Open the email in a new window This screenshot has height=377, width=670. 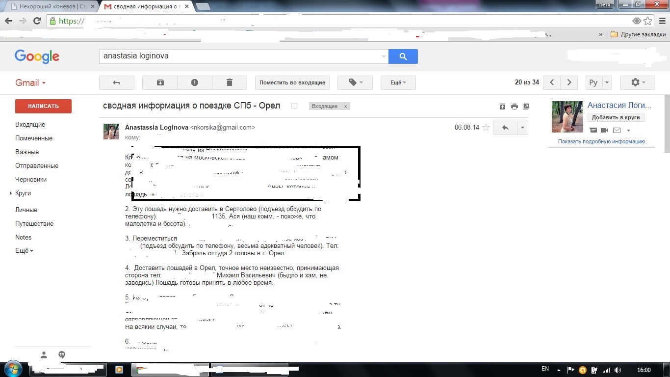pos(526,107)
